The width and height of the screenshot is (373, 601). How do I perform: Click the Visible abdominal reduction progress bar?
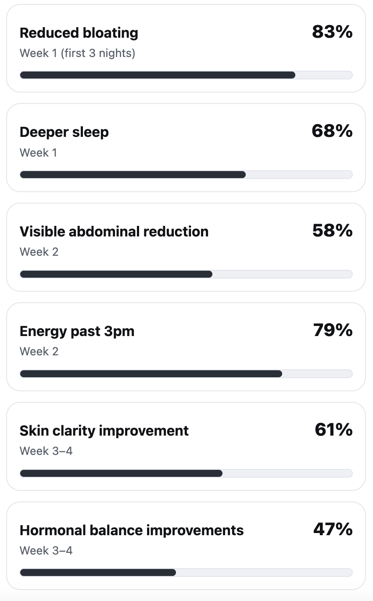click(186, 274)
